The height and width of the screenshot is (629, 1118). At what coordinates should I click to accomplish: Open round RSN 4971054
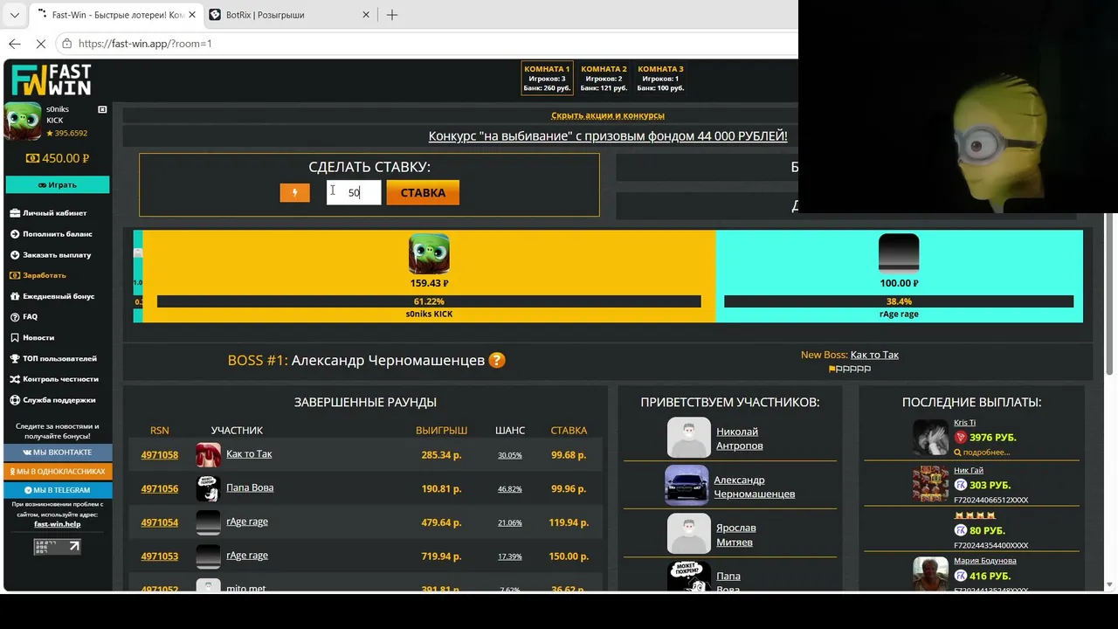159,522
